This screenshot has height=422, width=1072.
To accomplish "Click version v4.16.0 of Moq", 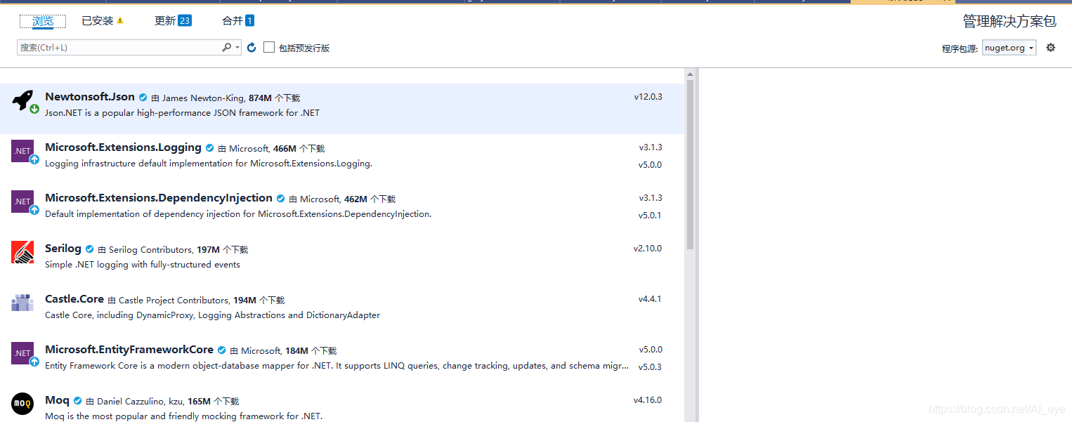I will click(648, 400).
